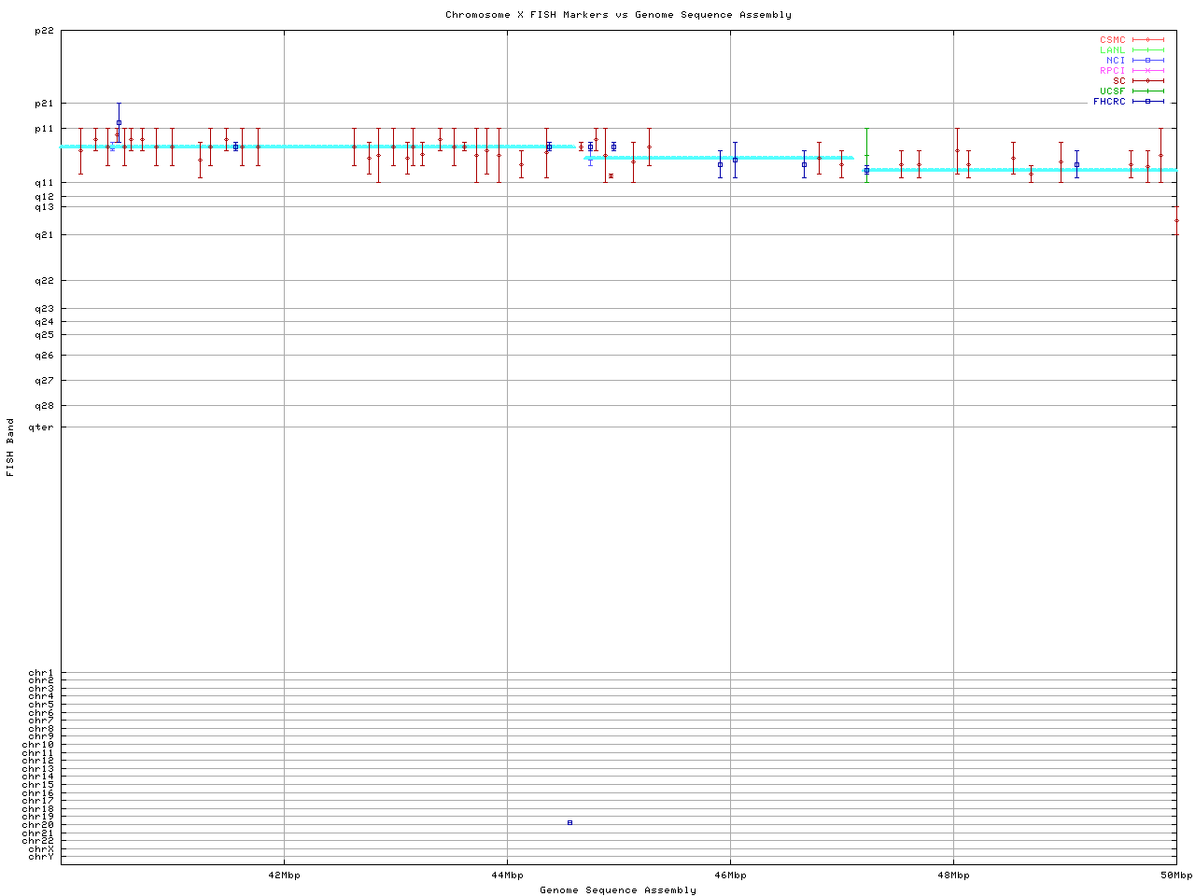Click the red marker at q21 near 50Mbp
1195x896 pixels.
(1176, 221)
